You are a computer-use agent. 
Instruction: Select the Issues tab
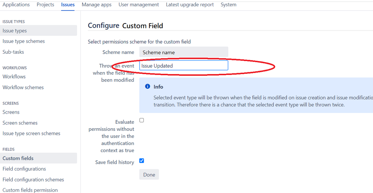point(68,5)
